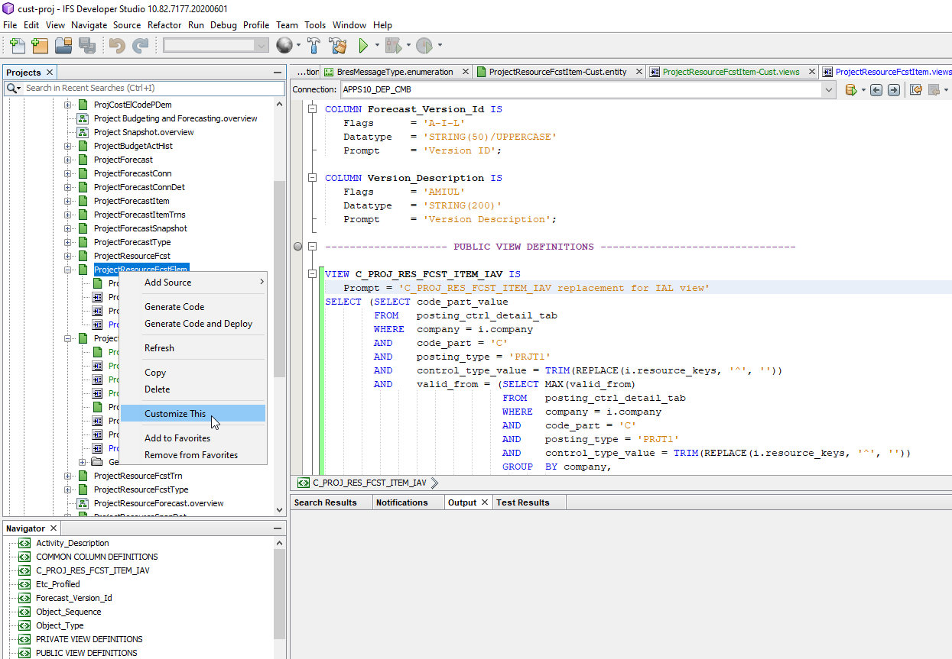Open the Connection dropdown list
Viewport: 952px width, 659px height.
coord(829,90)
